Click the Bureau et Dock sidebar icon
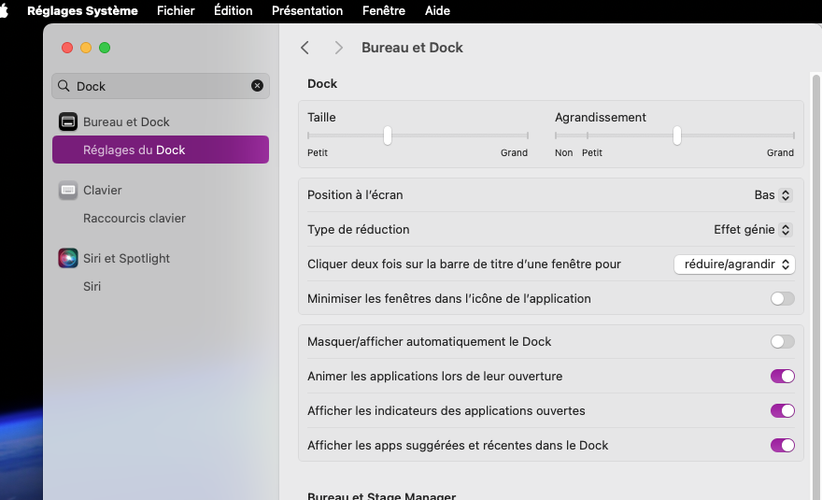The width and height of the screenshot is (822, 500). pos(68,121)
